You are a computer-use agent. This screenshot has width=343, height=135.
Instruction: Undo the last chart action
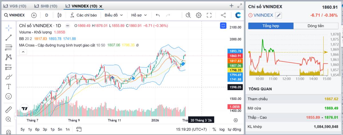(158, 15)
